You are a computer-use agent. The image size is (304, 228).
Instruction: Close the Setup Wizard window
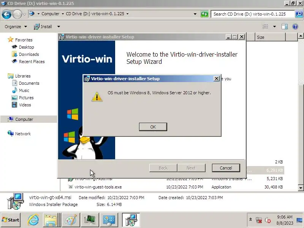(242, 36)
